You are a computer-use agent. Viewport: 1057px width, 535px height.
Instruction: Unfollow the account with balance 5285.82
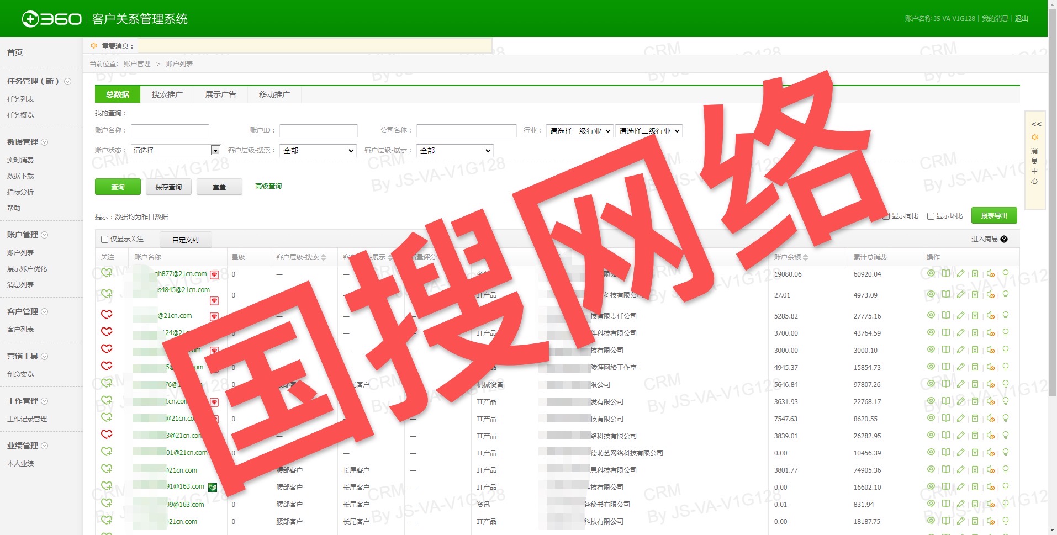(107, 314)
